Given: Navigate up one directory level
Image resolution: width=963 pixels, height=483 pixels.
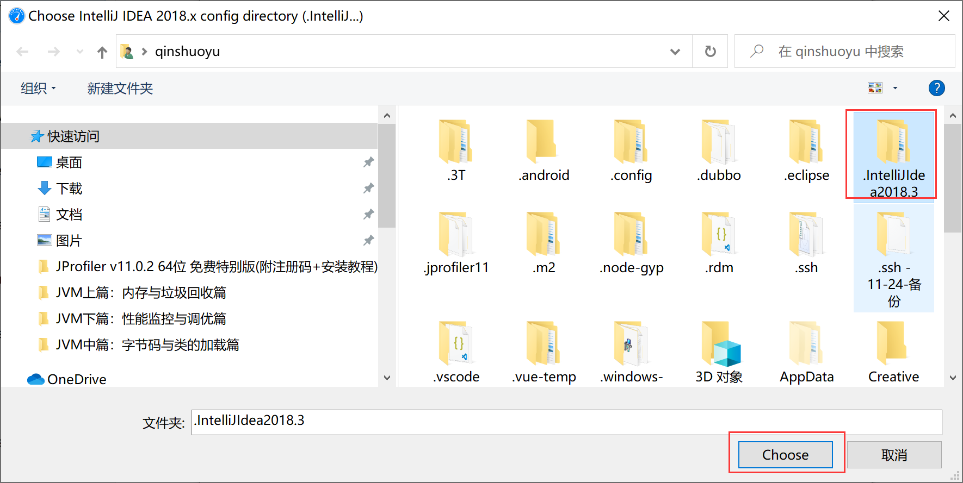Looking at the screenshot, I should (x=102, y=52).
